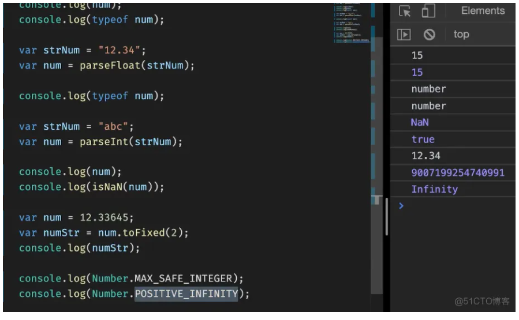This screenshot has height=320, width=519.
Task: Click the editor vertical scrollbar
Action: point(376,165)
